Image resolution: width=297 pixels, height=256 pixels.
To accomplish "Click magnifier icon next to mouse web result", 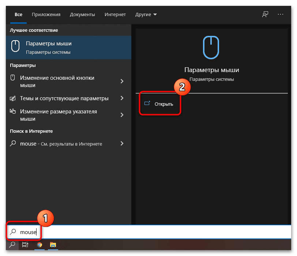I will point(13,143).
